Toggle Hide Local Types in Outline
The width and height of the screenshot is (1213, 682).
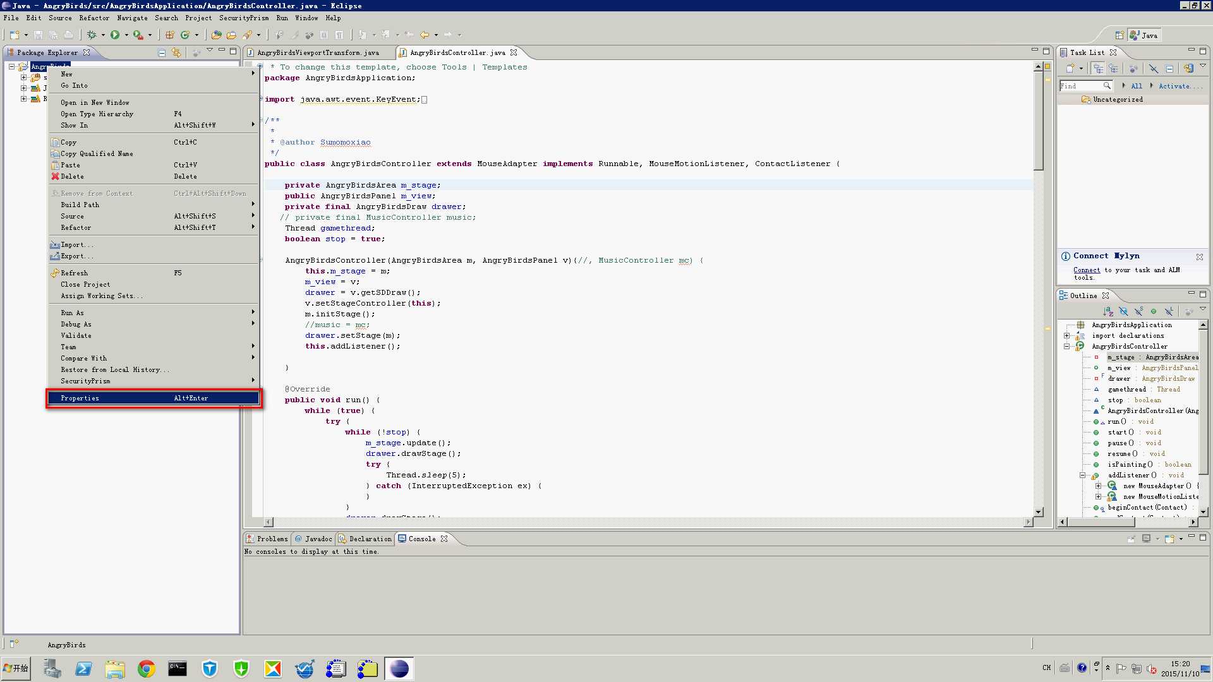[x=1169, y=311]
